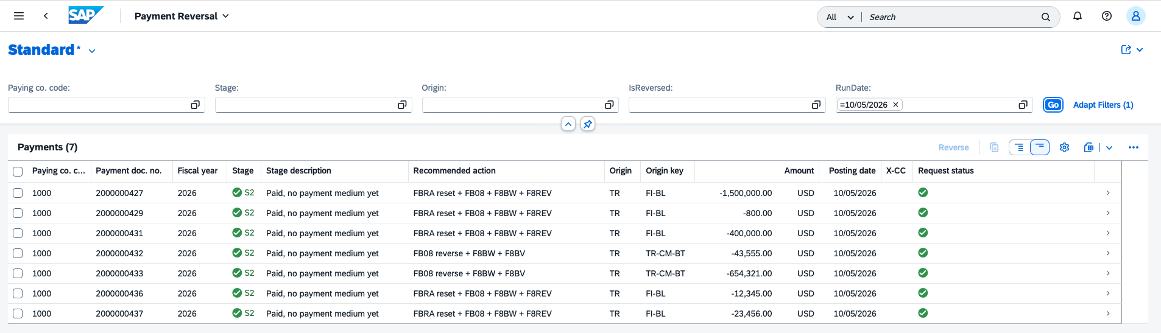Run search with the magnifier icon

[1046, 17]
